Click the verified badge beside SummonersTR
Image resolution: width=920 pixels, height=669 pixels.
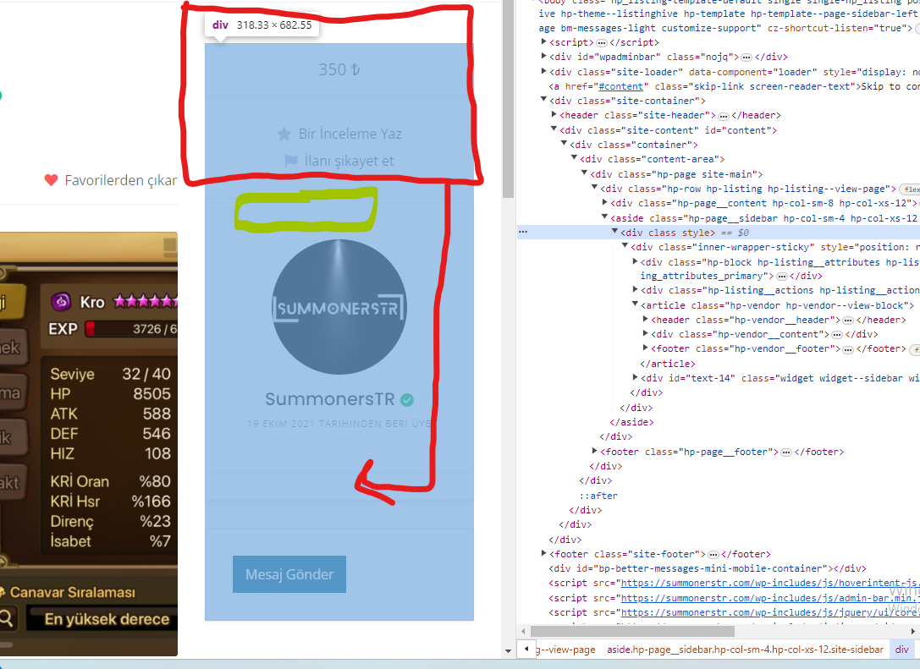[406, 400]
